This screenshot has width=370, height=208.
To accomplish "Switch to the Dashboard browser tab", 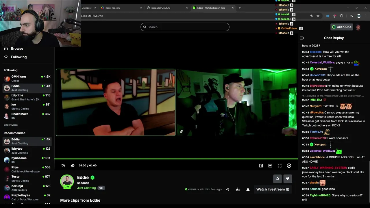I will tap(86, 8).
